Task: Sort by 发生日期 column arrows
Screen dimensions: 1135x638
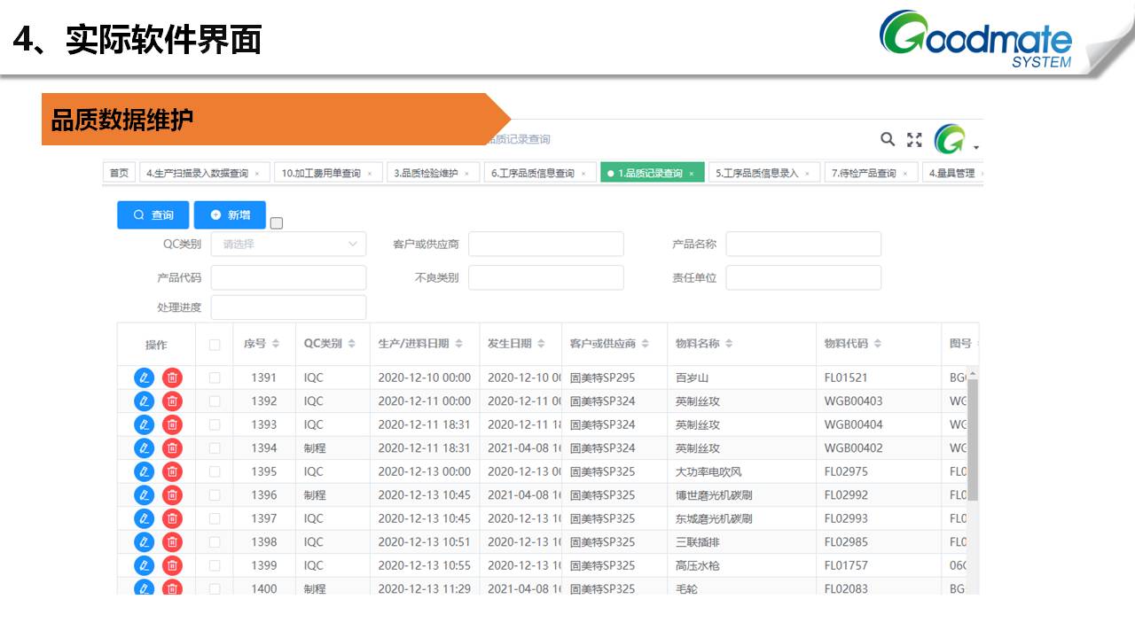Action: pyautogui.click(x=541, y=344)
